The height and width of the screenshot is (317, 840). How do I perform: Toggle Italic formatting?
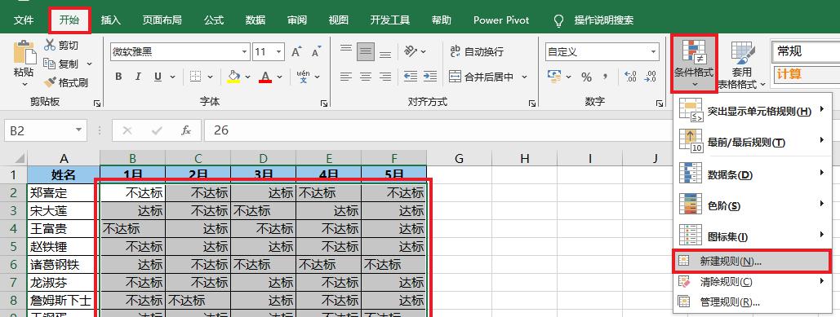138,77
